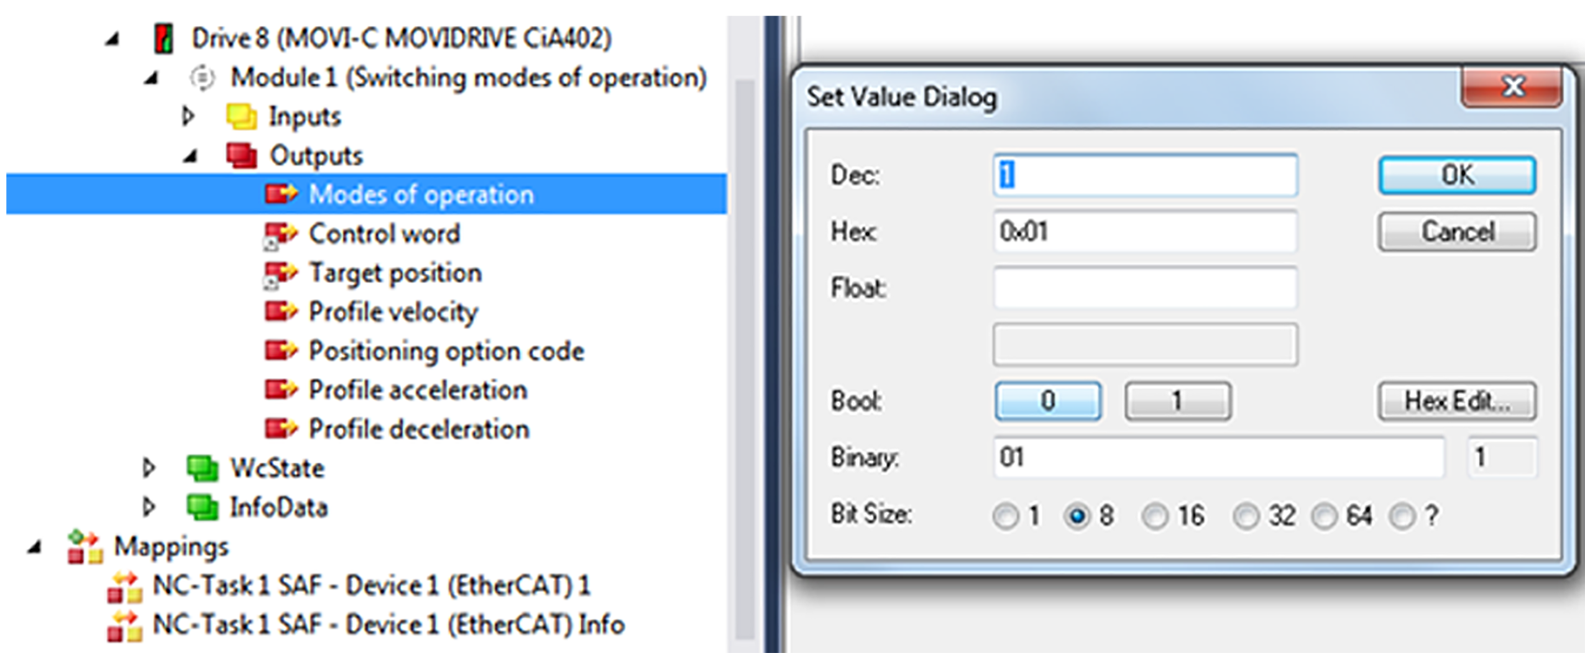Click the Control word output variable icon
This screenshot has height=653, width=1585.
(280, 234)
